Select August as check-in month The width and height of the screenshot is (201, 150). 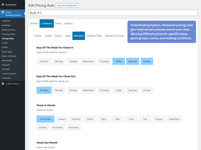coord(159,119)
